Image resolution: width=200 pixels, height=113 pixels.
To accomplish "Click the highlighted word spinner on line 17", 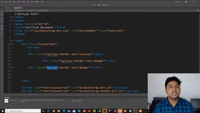I will (x=52, y=67).
